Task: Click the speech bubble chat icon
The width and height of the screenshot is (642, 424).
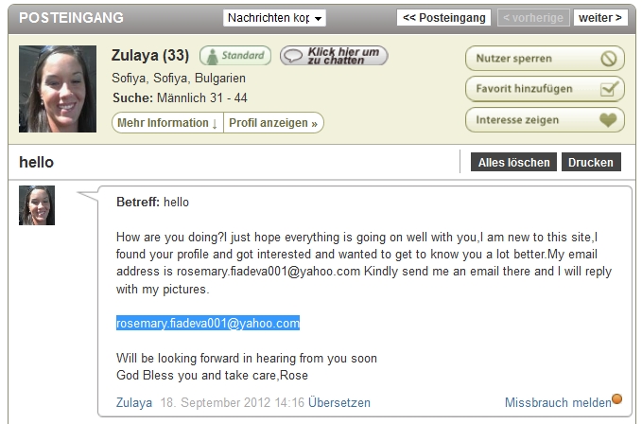Action: (293, 56)
